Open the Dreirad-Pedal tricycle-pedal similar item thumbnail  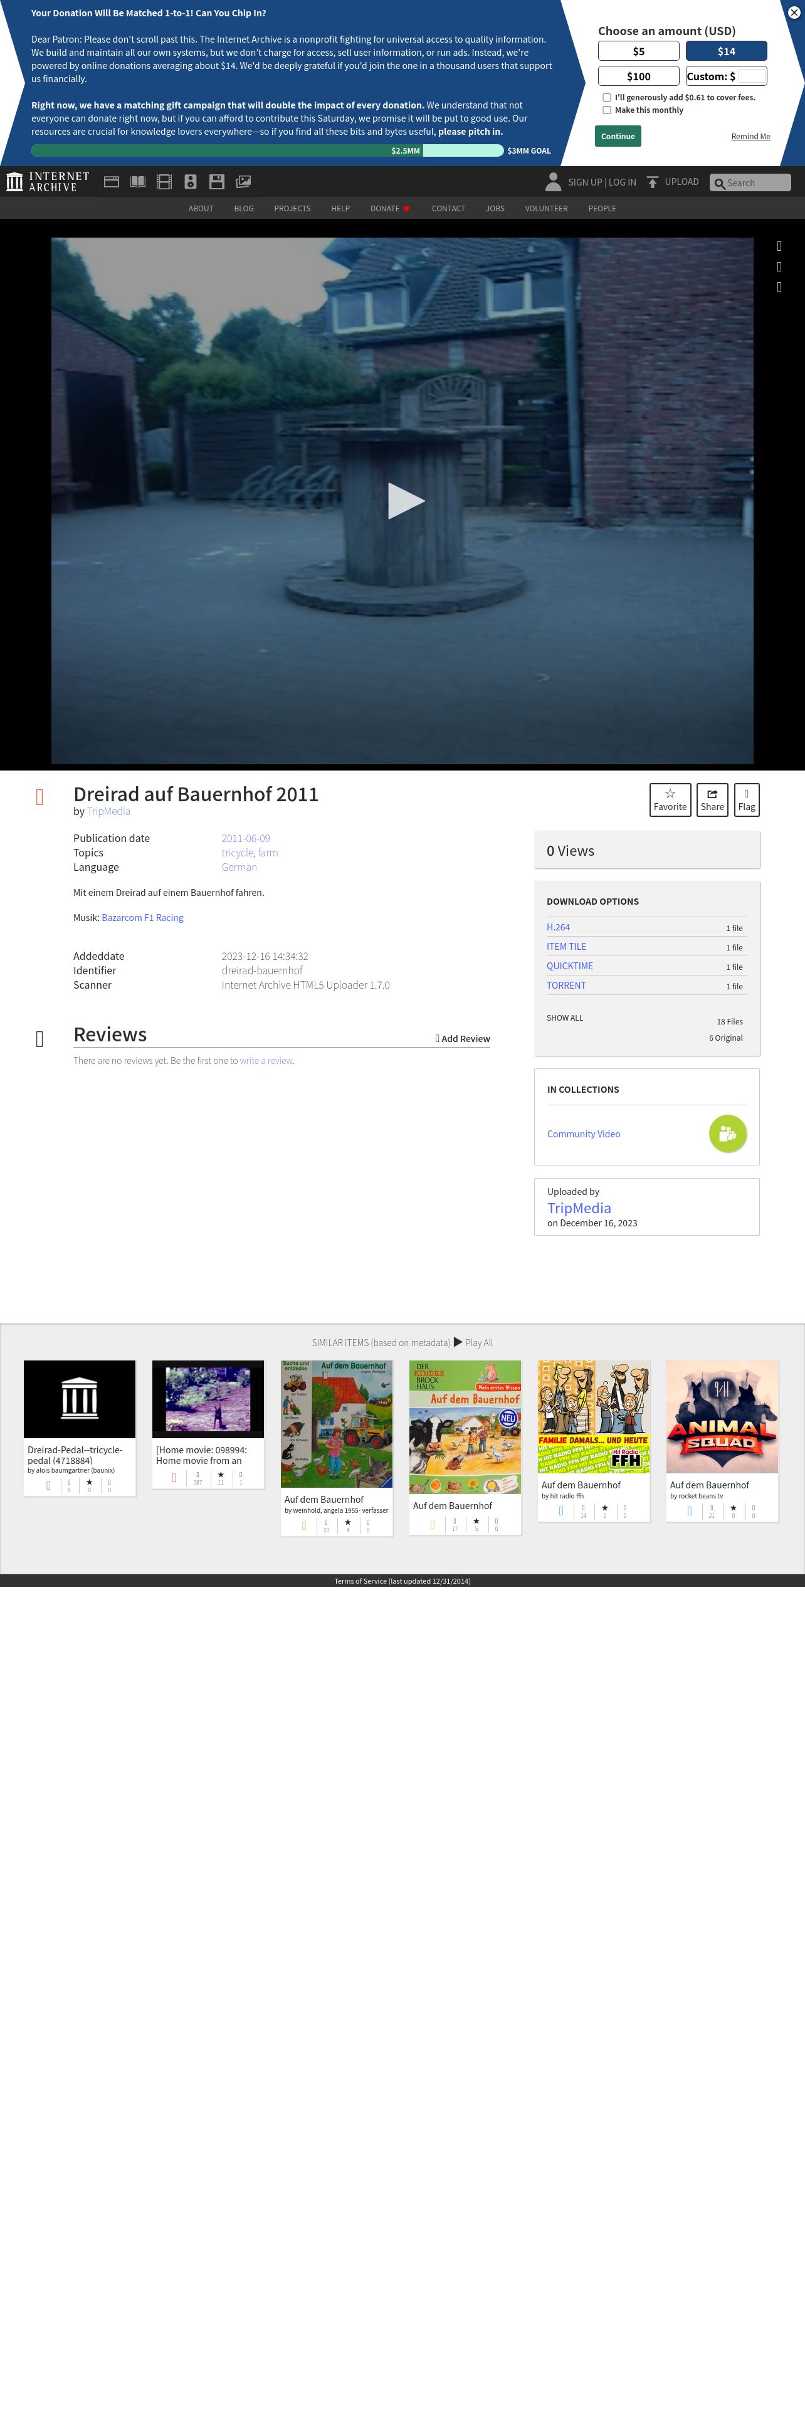80,1399
